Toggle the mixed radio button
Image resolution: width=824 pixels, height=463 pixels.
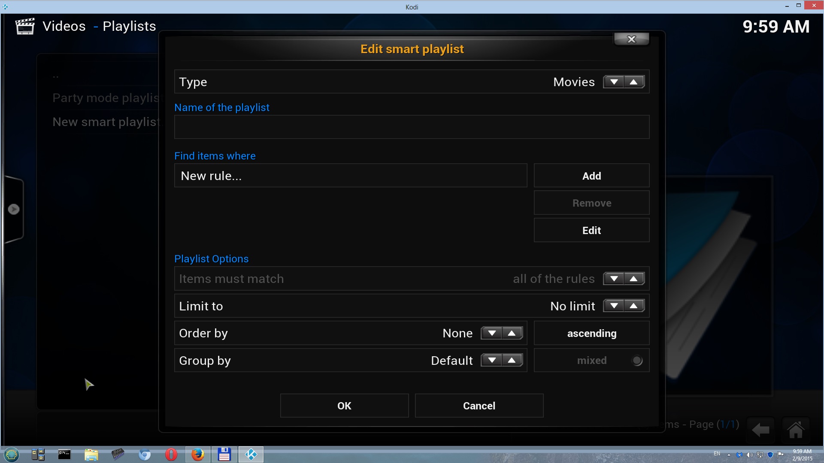coord(637,361)
